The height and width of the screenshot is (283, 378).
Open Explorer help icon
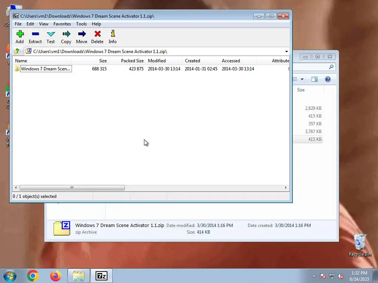(x=328, y=79)
